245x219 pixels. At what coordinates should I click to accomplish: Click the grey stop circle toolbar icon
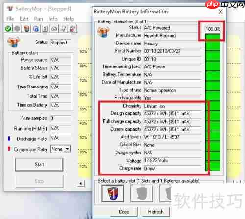[x=17, y=29]
